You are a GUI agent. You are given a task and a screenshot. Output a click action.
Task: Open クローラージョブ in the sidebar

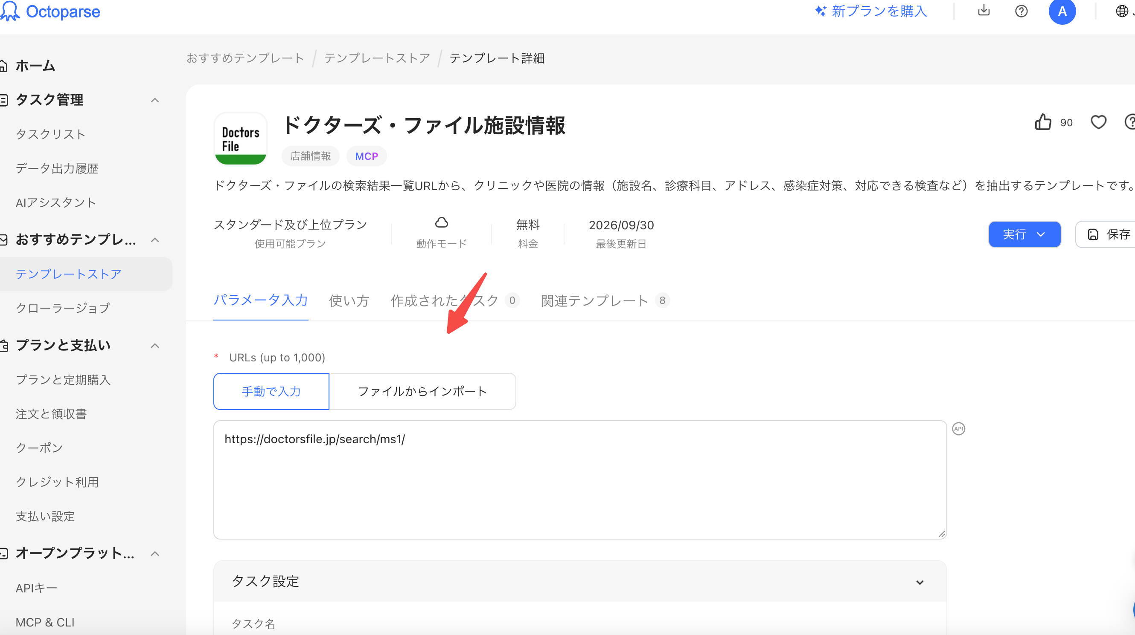pos(63,308)
